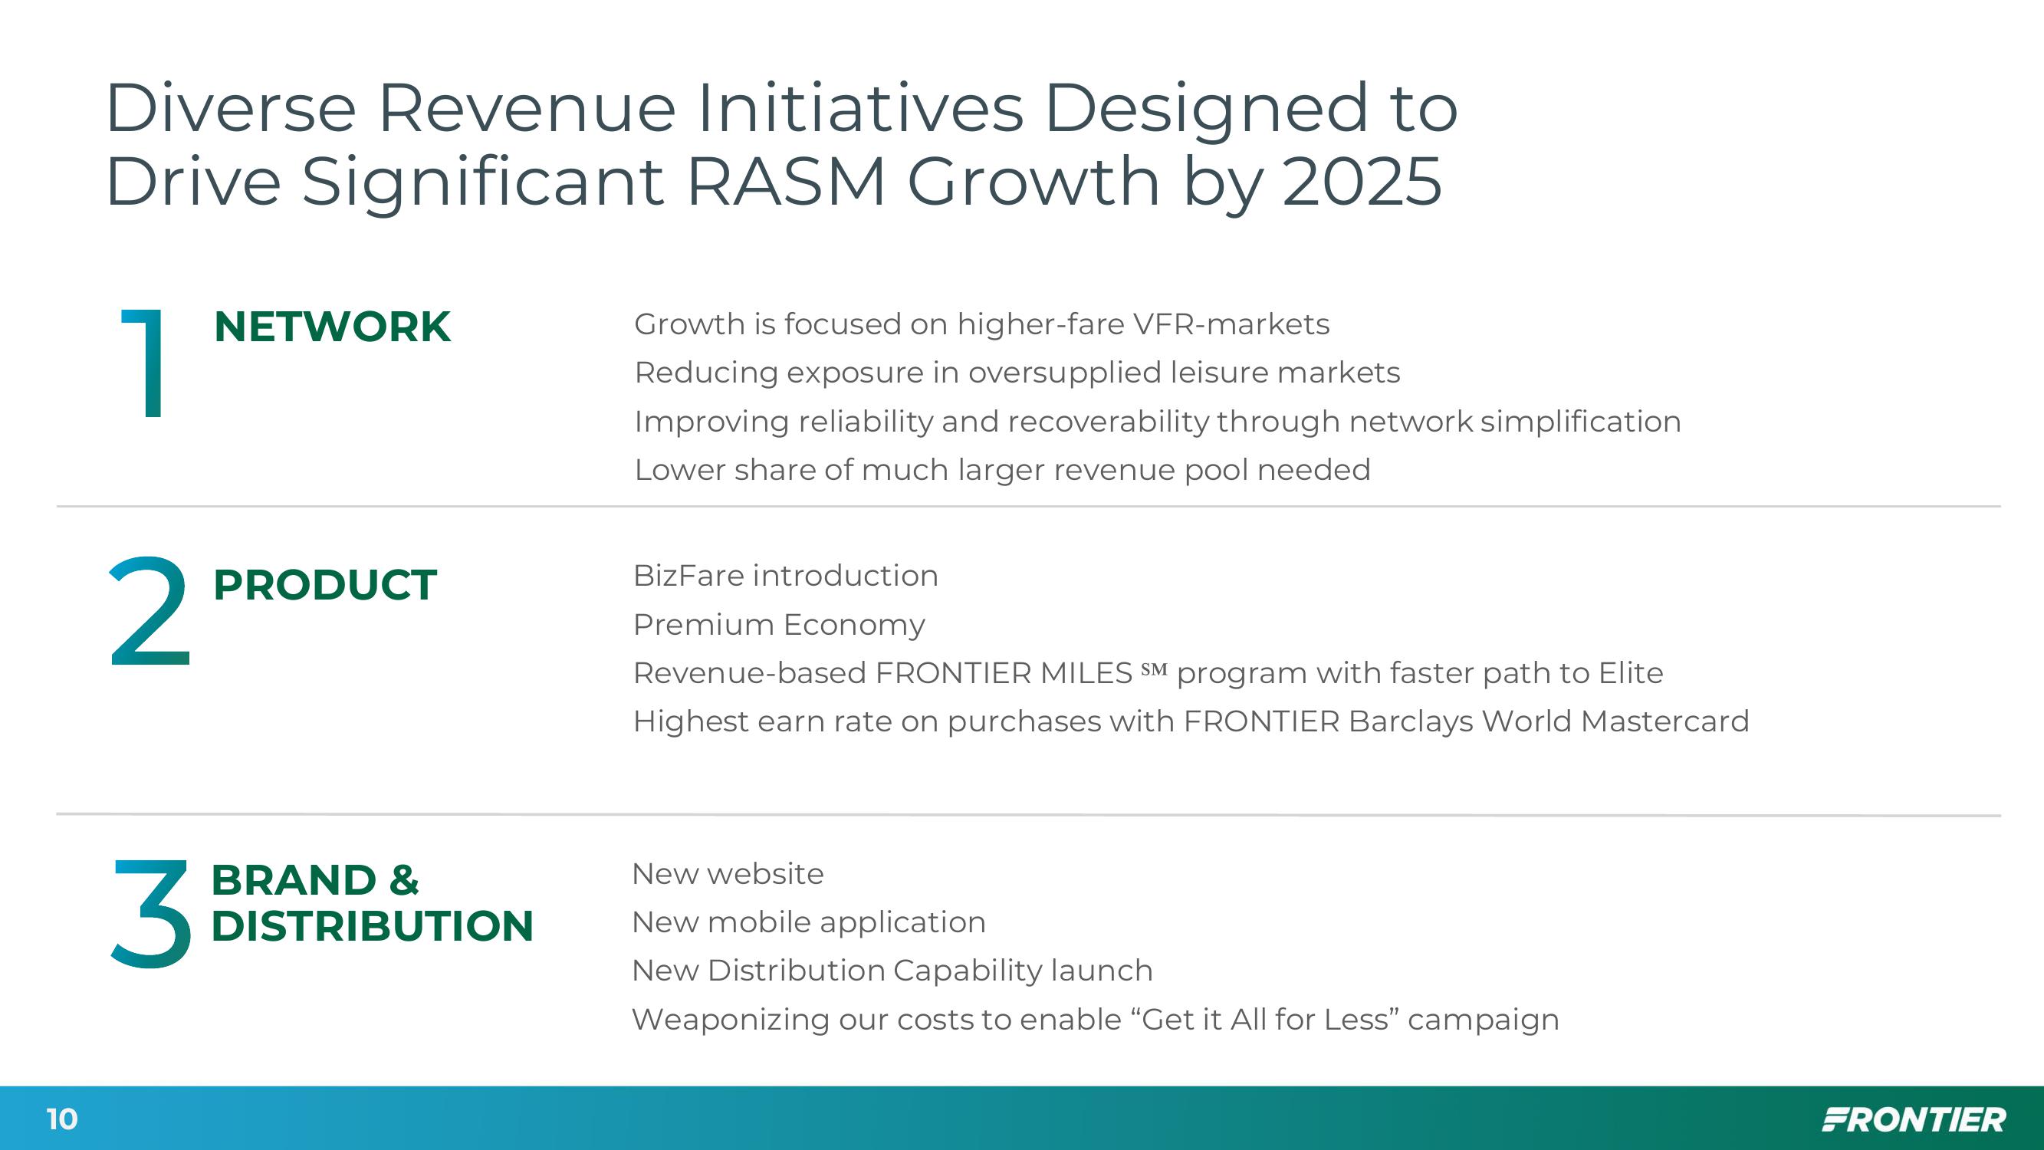Click the 'Premium Economy' line
The height and width of the screenshot is (1150, 2044).
coord(779,626)
